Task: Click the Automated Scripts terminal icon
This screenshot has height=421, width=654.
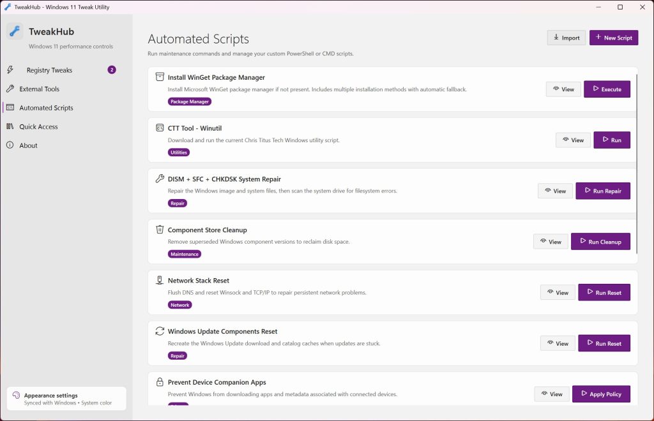Action: point(10,107)
